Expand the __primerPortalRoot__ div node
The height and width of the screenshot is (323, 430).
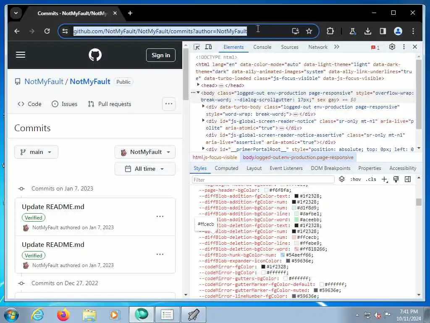coord(203,148)
